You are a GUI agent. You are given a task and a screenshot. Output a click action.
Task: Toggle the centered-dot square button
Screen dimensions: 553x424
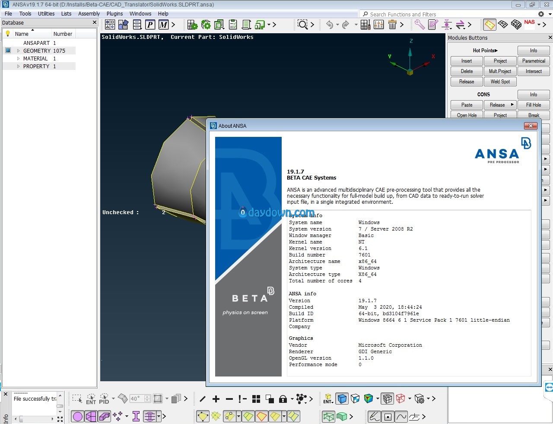click(x=388, y=417)
